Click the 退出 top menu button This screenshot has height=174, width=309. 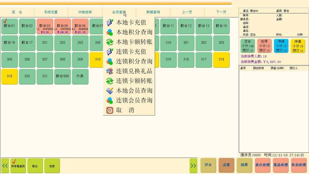(x=17, y=12)
